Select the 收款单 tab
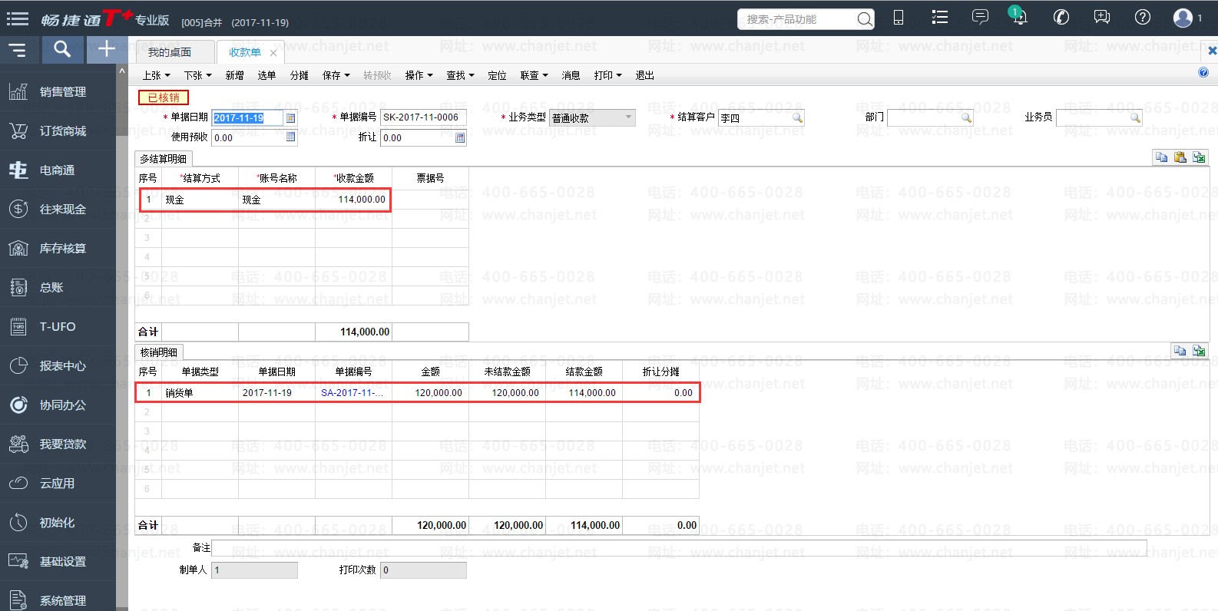Viewport: 1218px width, 611px height. click(245, 52)
